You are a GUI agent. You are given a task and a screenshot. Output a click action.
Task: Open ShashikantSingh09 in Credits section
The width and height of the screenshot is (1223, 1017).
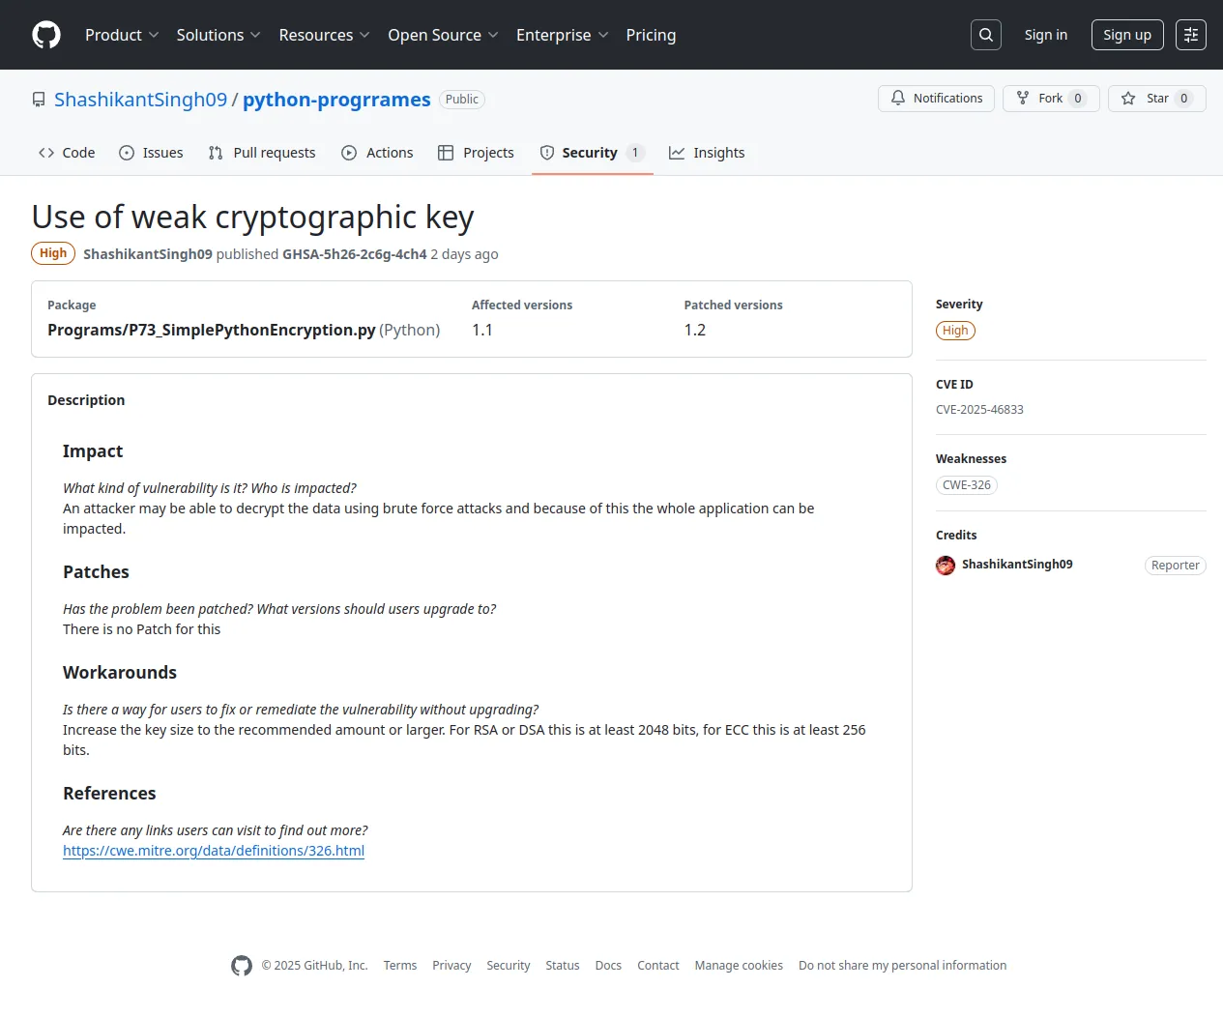pos(1017,565)
